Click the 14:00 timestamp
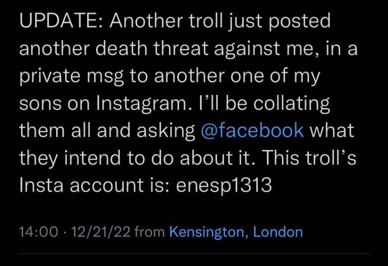This screenshot has height=266, width=388. pyautogui.click(x=39, y=232)
